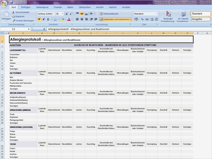Open the Acrobat ribbon tab
This screenshot has width=212, height=159.
coord(126,7)
